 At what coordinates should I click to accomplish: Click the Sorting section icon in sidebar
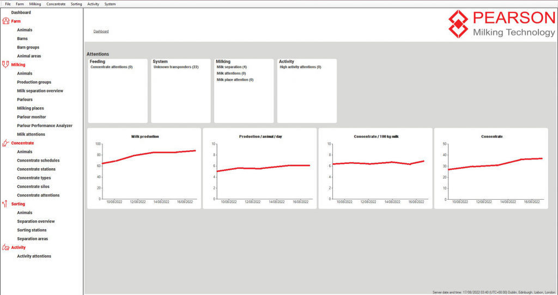(x=6, y=204)
